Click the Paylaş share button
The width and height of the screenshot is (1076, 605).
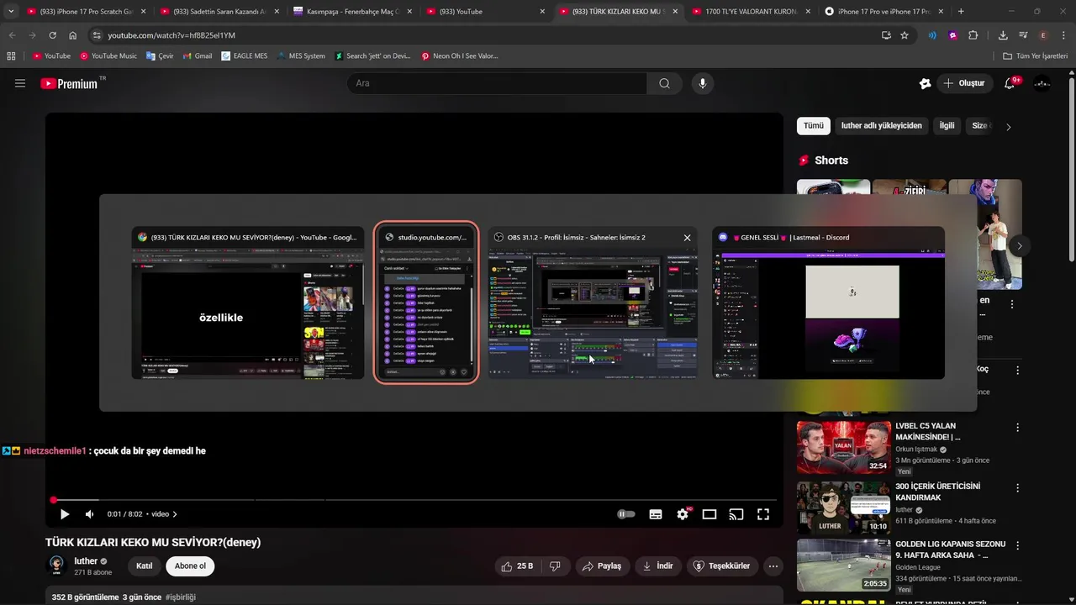coord(602,566)
